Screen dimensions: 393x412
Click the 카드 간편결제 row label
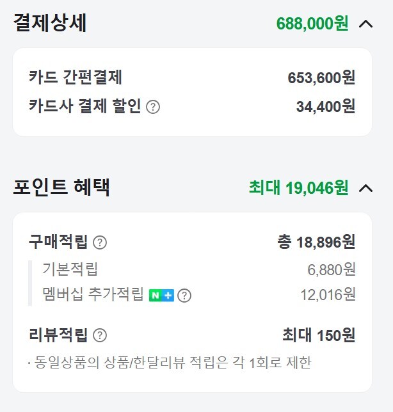76,77
